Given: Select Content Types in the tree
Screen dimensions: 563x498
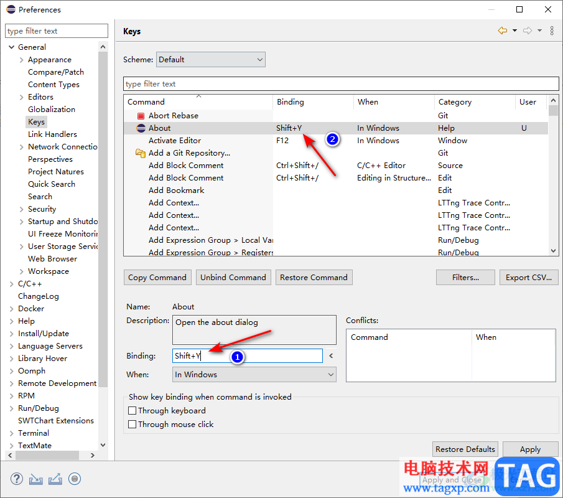Looking at the screenshot, I should [x=54, y=85].
